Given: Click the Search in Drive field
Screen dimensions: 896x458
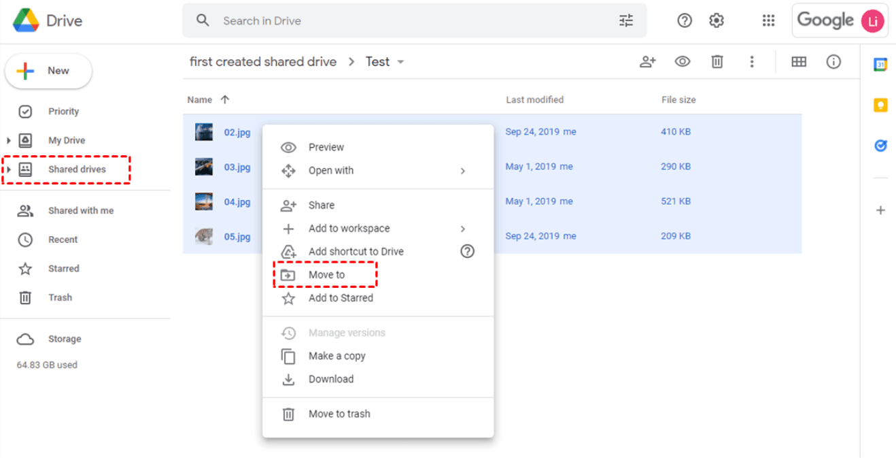Looking at the screenshot, I should tap(408, 20).
